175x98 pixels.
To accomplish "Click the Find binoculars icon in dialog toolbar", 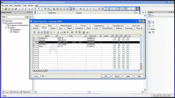I will [x=72, y=32].
